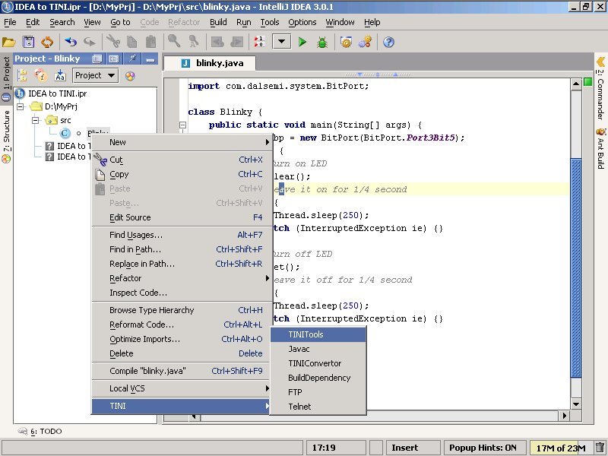Select Javac in the TINI submenu

318,349
